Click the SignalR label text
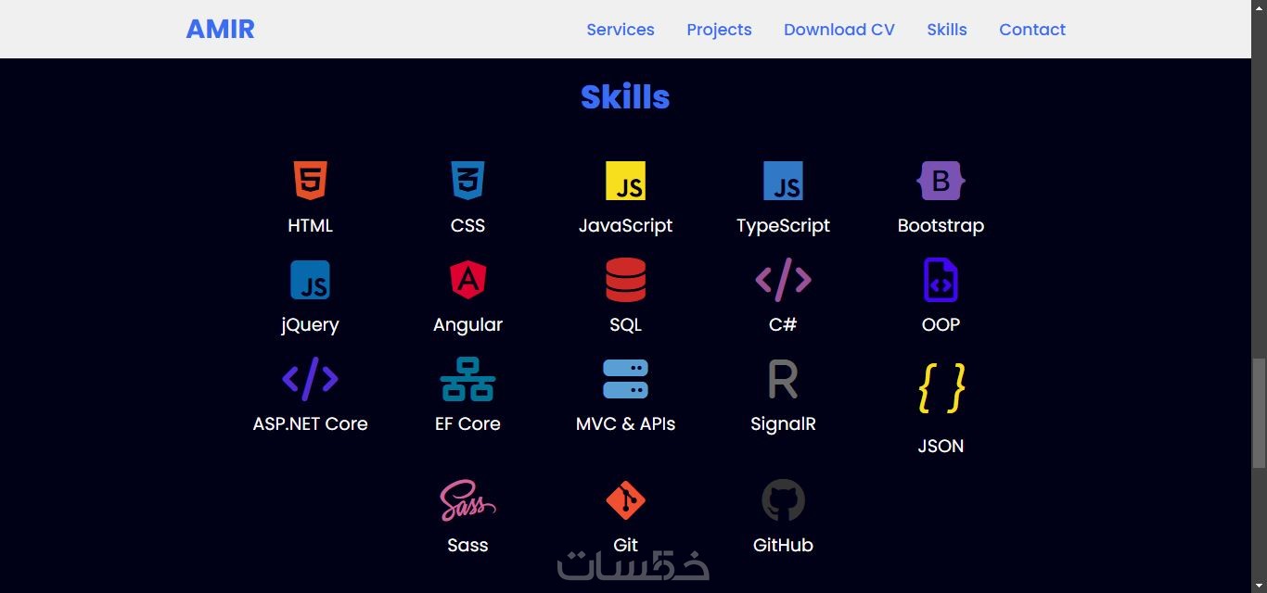The height and width of the screenshot is (593, 1267). point(783,423)
